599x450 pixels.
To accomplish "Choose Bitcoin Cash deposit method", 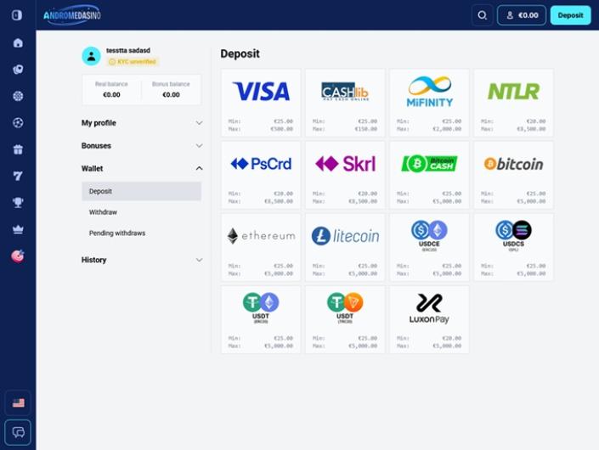I will click(429, 175).
